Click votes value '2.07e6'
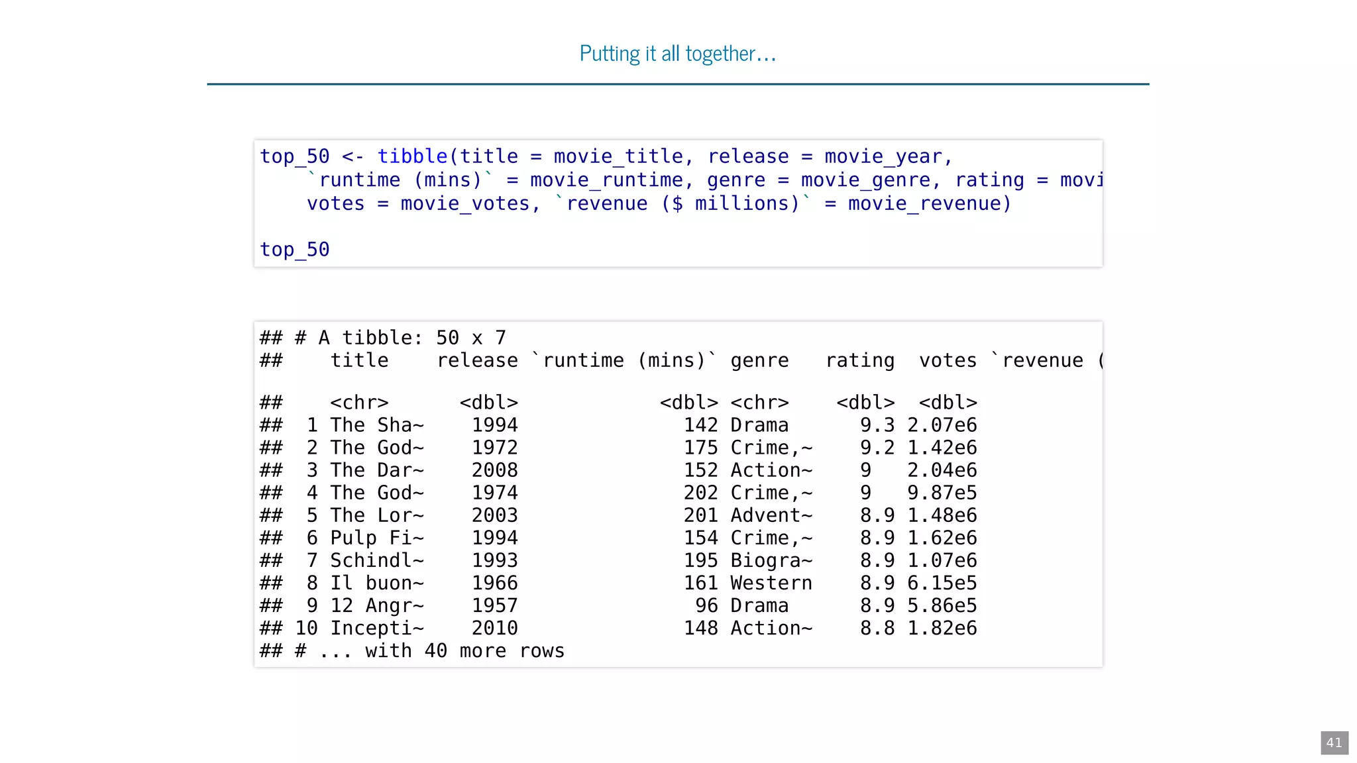Viewport: 1357px width, 763px height. click(942, 425)
